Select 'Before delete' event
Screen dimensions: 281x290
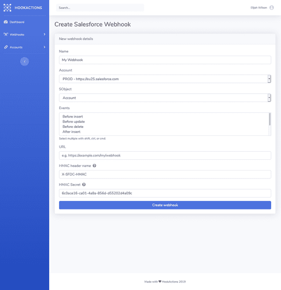pos(73,126)
